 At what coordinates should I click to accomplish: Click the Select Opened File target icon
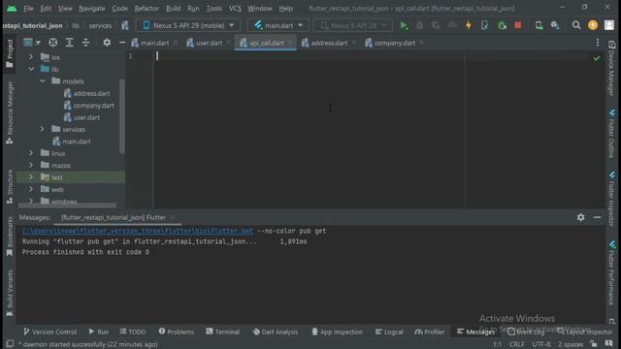[52, 43]
